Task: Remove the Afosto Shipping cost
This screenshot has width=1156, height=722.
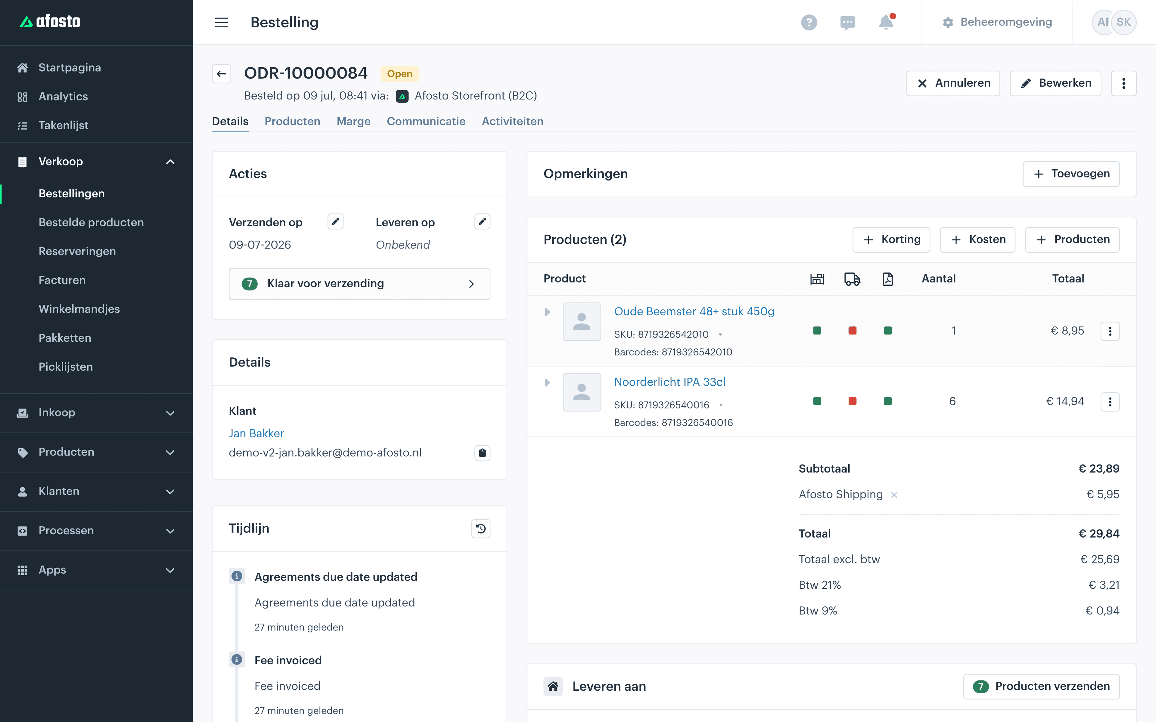Action: 894,495
